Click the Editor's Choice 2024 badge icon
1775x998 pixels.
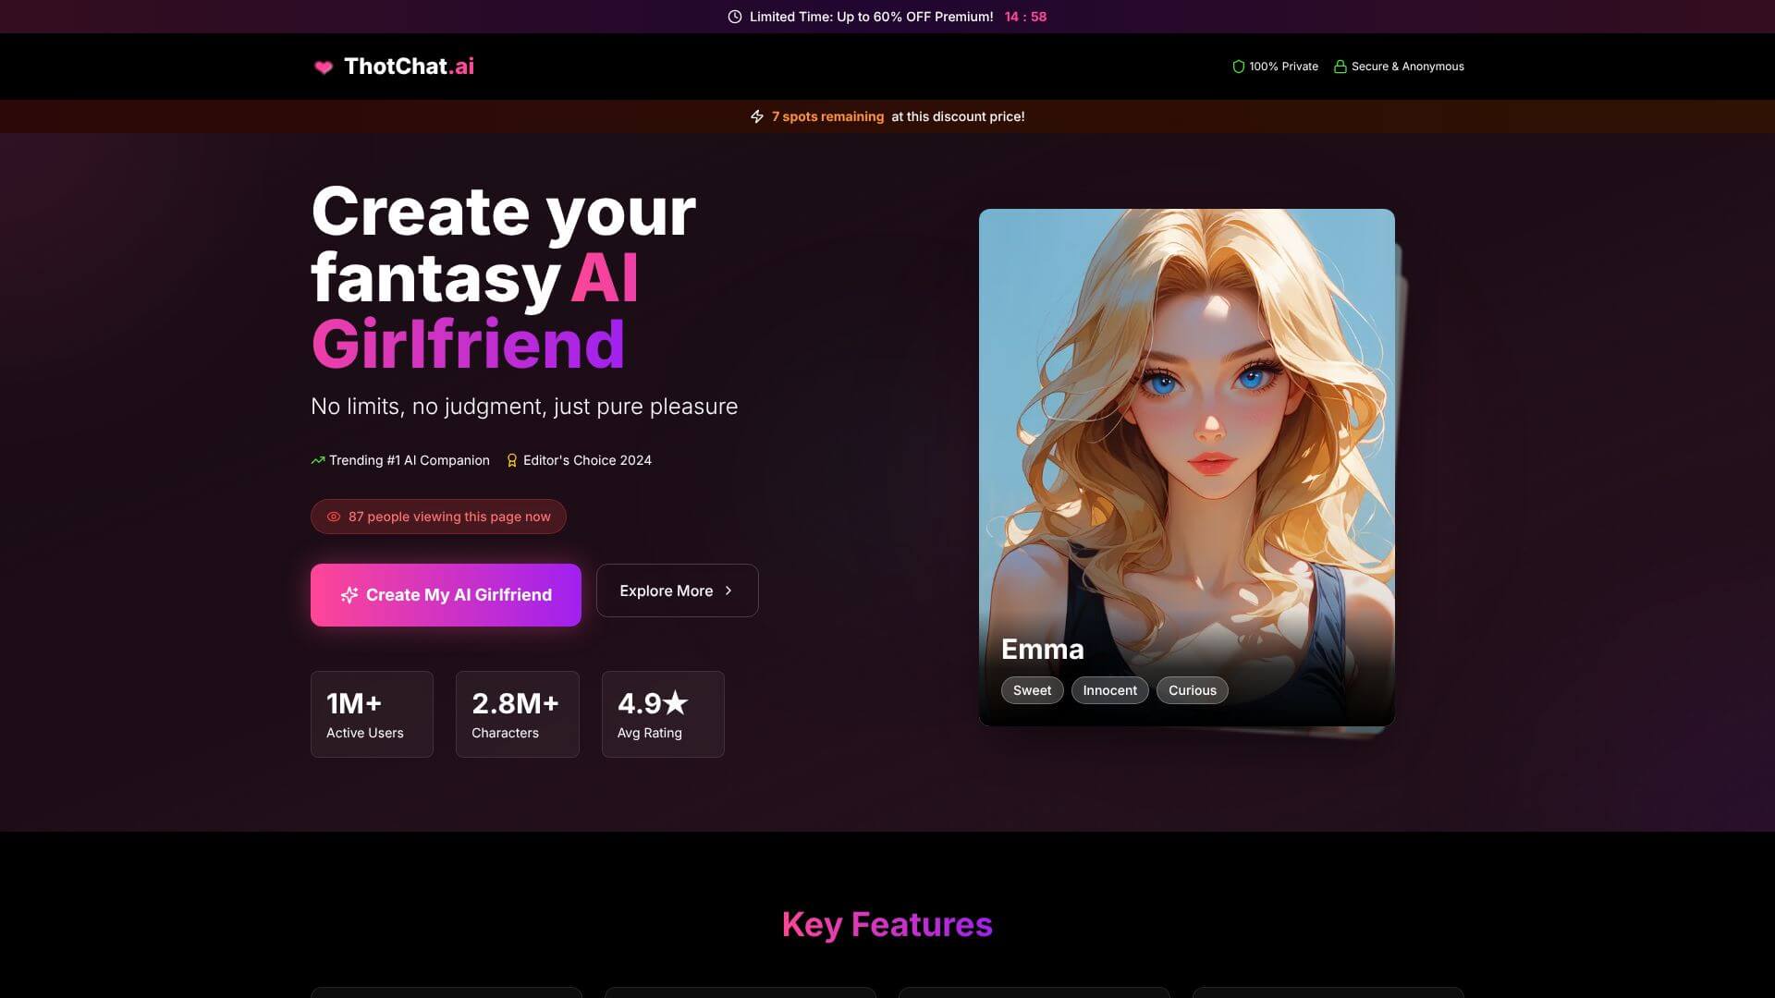click(x=511, y=459)
